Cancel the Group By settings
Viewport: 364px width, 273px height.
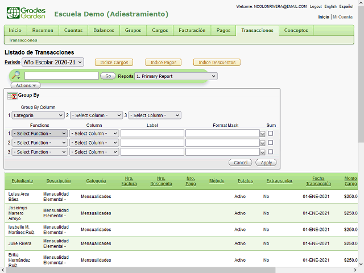click(x=241, y=163)
